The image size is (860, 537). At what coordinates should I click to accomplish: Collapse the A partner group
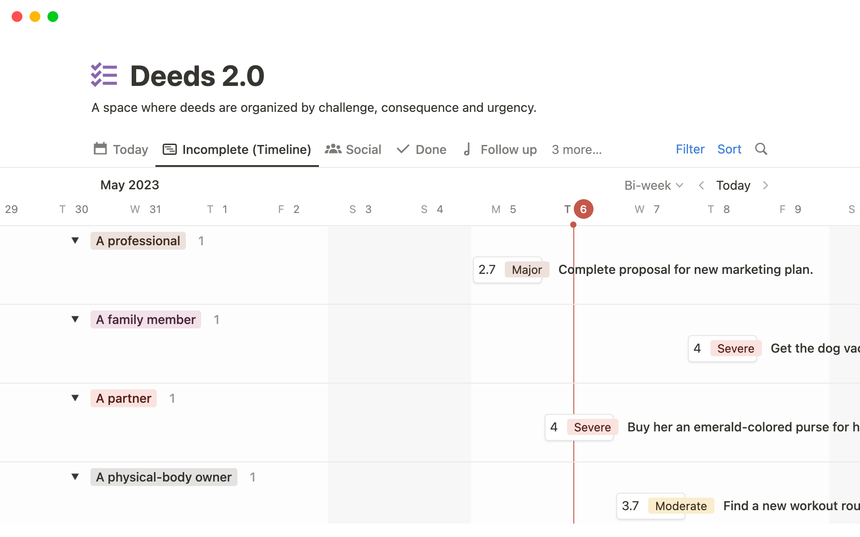pyautogui.click(x=75, y=398)
